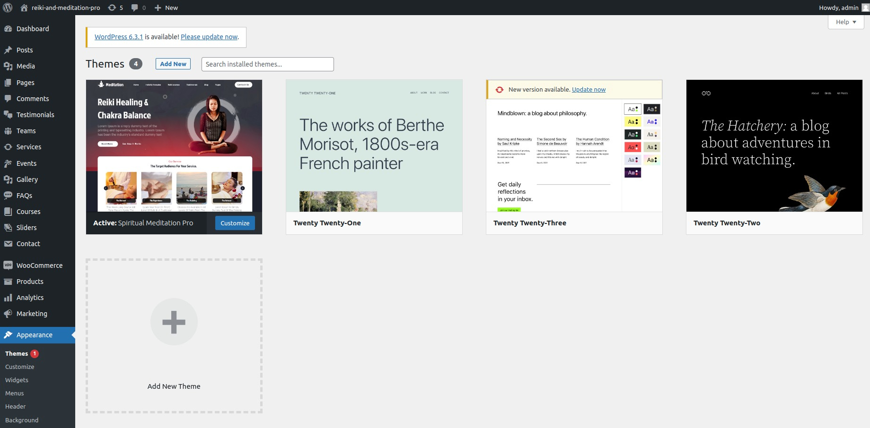Screen dimensions: 870x428
Task: Click the WordPress logo in admin bar
Action: (8, 8)
